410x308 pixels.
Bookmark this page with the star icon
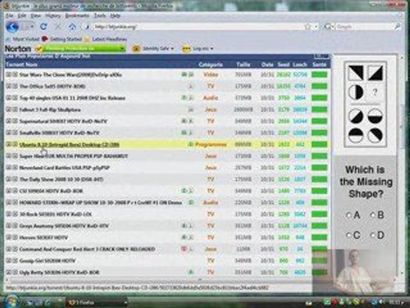(x=308, y=27)
